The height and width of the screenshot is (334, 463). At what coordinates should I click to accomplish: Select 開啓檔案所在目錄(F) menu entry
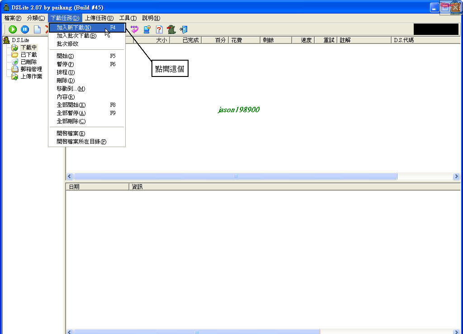(x=87, y=142)
